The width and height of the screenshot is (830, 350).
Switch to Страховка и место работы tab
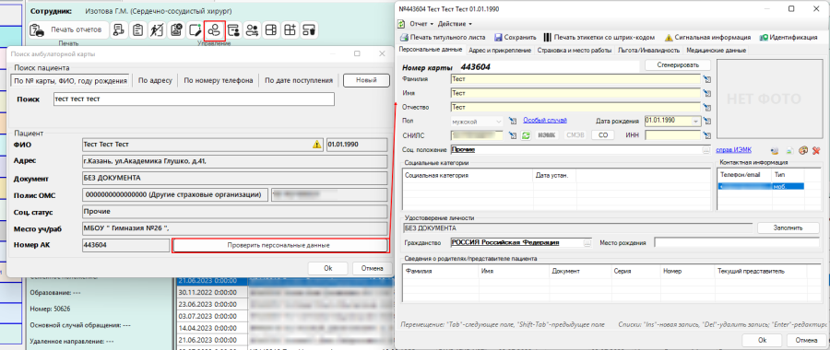pos(575,51)
